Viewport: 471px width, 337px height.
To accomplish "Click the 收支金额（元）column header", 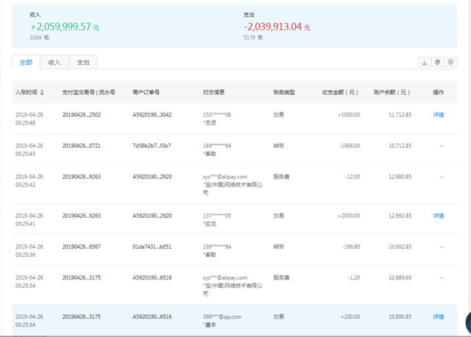I will [341, 92].
